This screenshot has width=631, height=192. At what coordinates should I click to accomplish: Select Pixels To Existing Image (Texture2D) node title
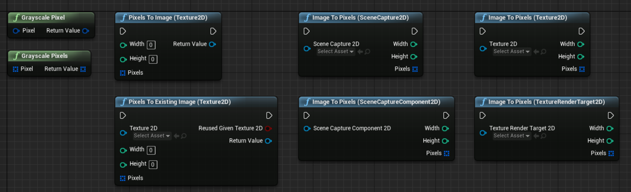[x=180, y=102]
